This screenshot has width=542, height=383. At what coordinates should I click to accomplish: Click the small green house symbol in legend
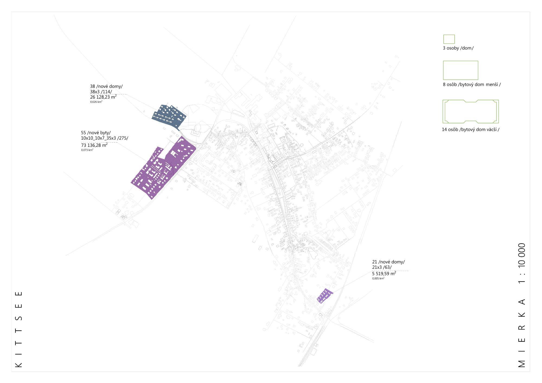pyautogui.click(x=449, y=39)
